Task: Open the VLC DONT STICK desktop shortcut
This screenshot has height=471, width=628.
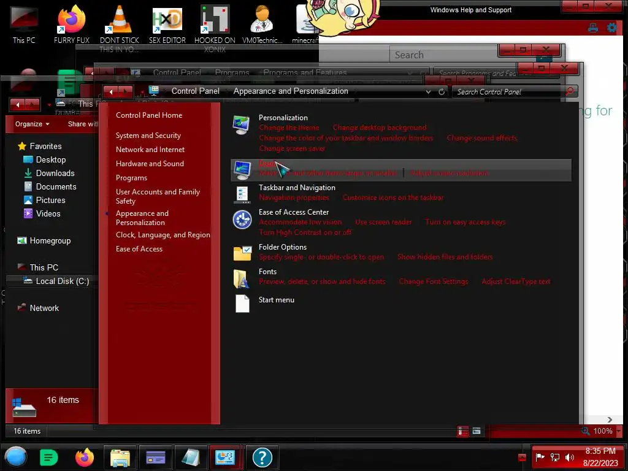Action: 120,29
